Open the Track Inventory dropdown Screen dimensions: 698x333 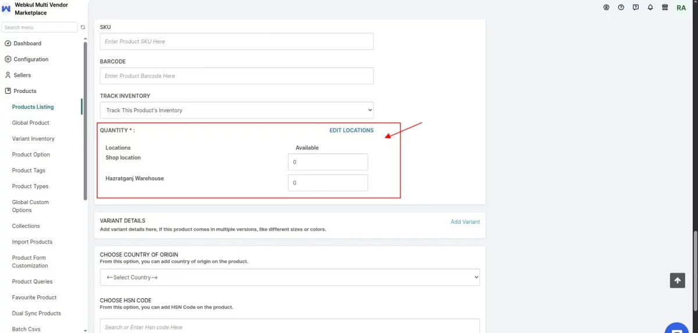(x=237, y=110)
